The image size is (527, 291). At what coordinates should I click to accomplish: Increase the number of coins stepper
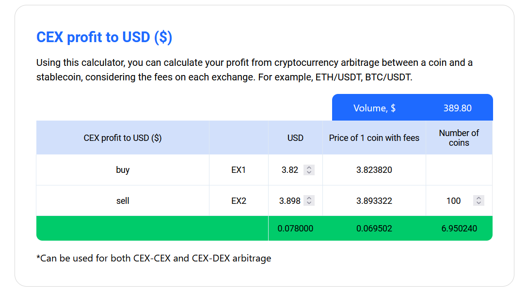479,198
